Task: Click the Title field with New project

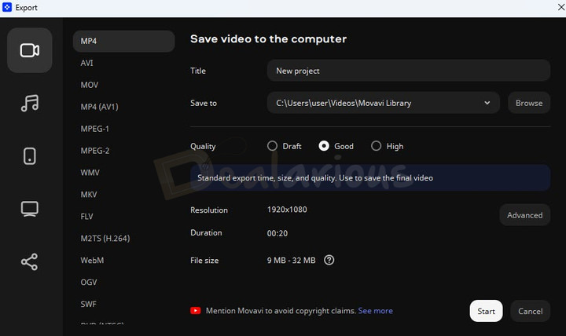Action: (x=409, y=71)
